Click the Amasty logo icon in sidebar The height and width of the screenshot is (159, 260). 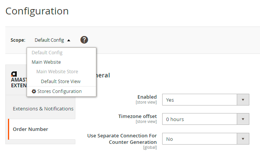tap(14, 74)
